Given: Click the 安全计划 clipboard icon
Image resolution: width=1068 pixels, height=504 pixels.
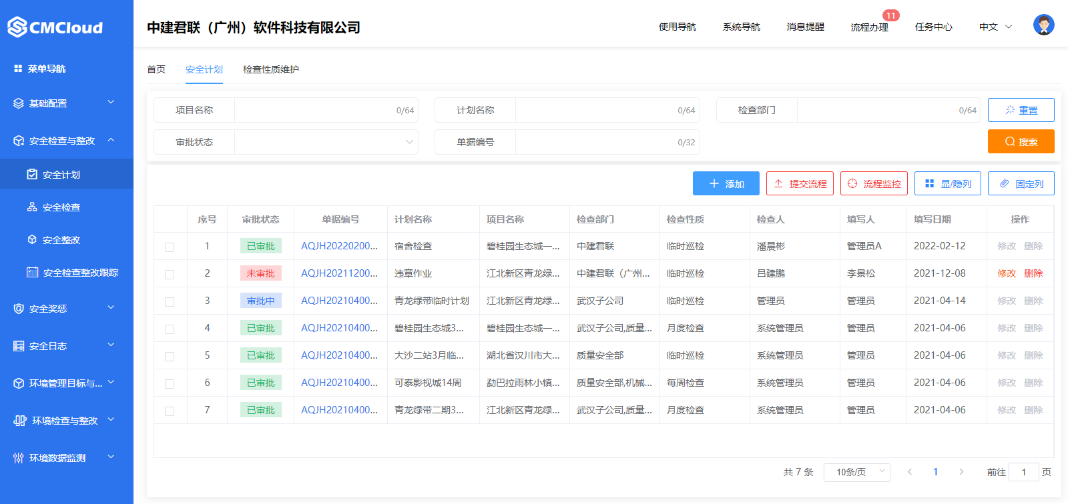Looking at the screenshot, I should [32, 174].
